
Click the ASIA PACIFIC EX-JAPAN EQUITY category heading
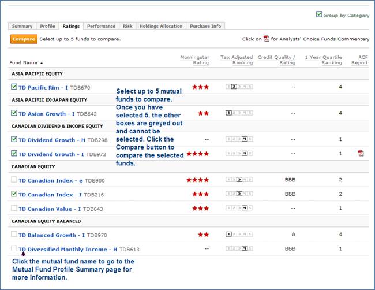click(x=49, y=100)
